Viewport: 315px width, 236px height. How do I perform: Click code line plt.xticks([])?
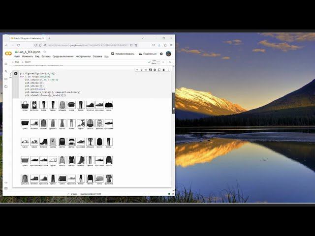click(34, 83)
